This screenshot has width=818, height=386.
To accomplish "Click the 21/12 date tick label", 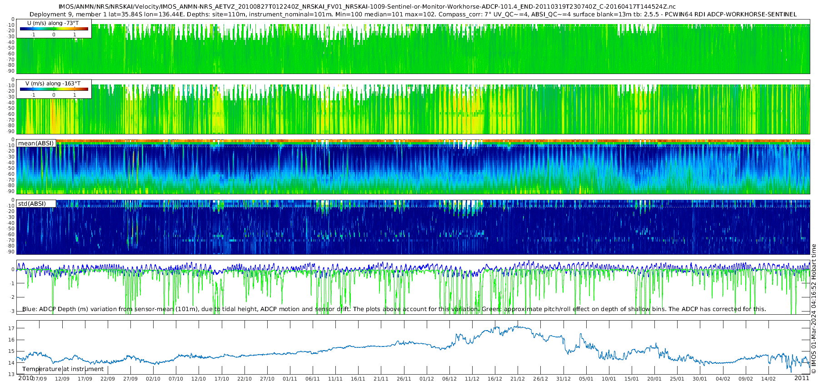I will 518,379.
